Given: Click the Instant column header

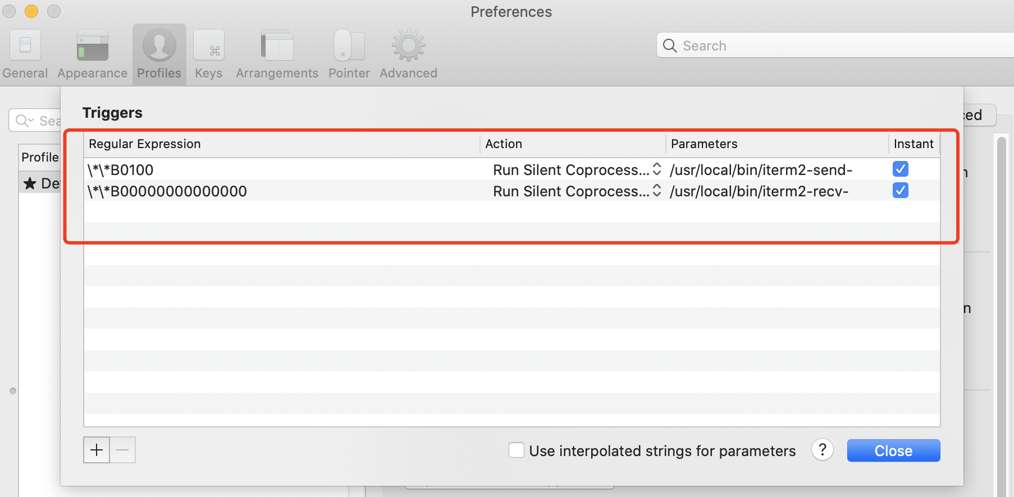Looking at the screenshot, I should (914, 144).
